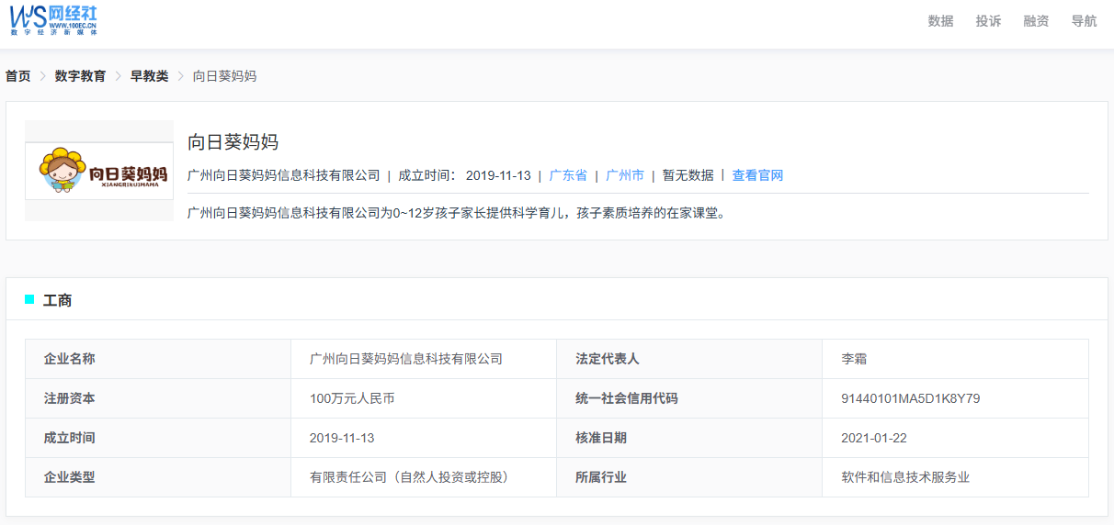Click 向日葵妈妈 breadcrumb text
Screen dimensions: 1114x525
pos(224,76)
